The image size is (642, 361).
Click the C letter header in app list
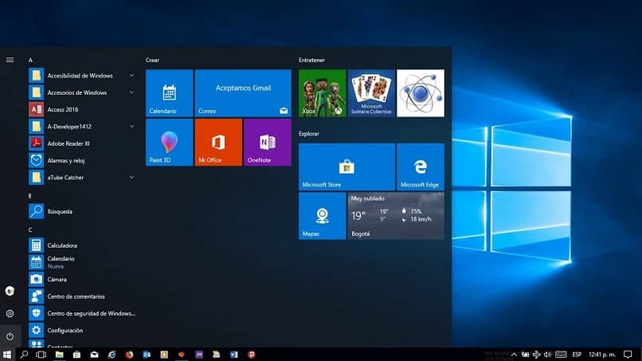click(x=30, y=230)
